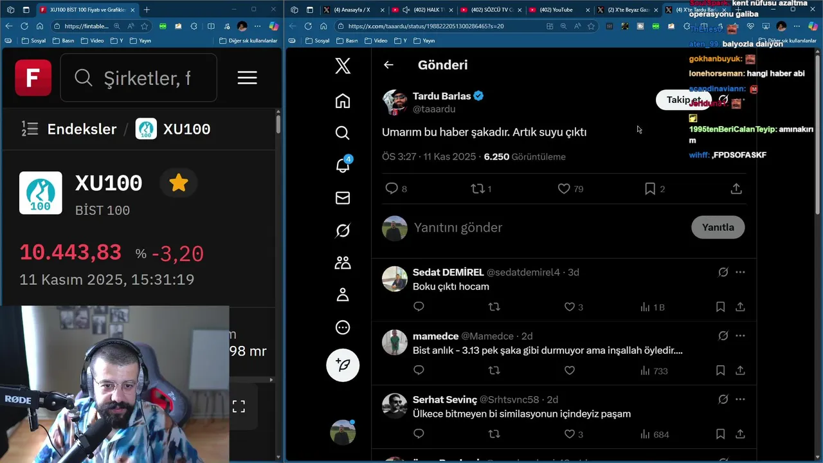823x463 pixels.
Task: Open Tardu Barlas profile name link
Action: [442, 96]
